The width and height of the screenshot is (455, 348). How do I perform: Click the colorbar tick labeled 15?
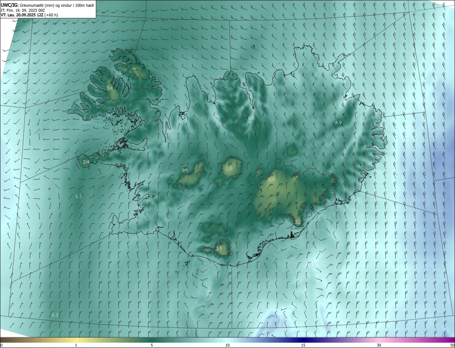click(x=303, y=345)
